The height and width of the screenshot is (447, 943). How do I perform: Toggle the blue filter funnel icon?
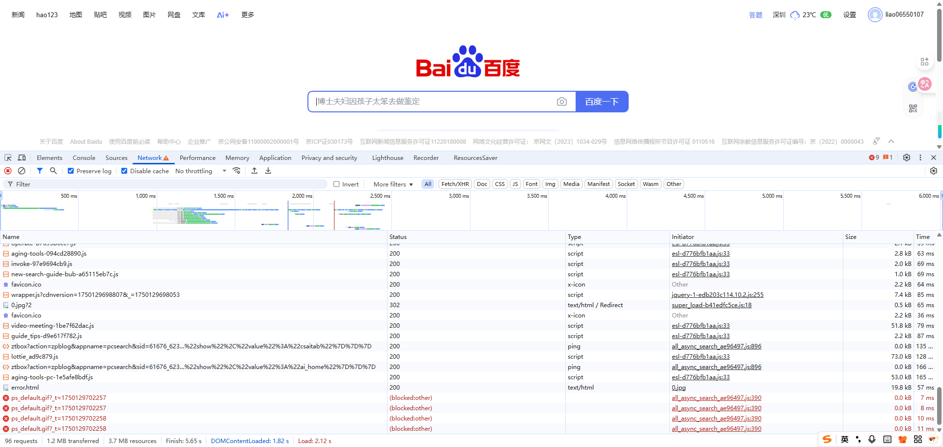[40, 171]
